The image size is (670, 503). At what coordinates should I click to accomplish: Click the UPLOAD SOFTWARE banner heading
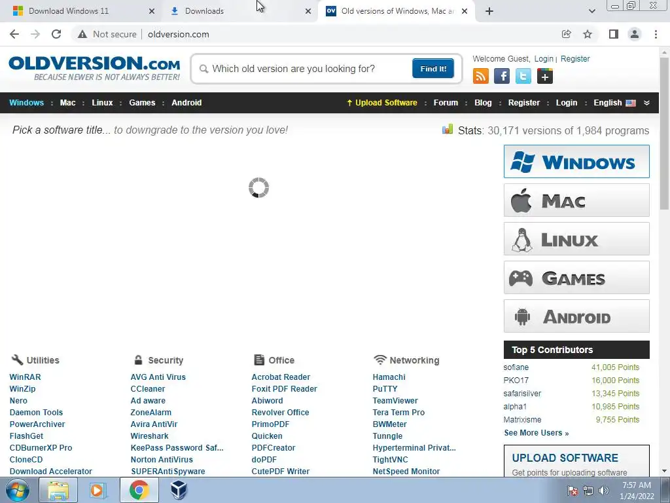pyautogui.click(x=565, y=458)
